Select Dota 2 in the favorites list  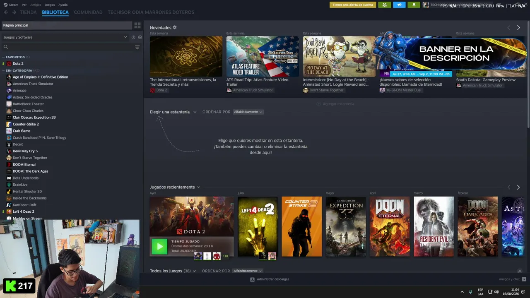(x=18, y=64)
